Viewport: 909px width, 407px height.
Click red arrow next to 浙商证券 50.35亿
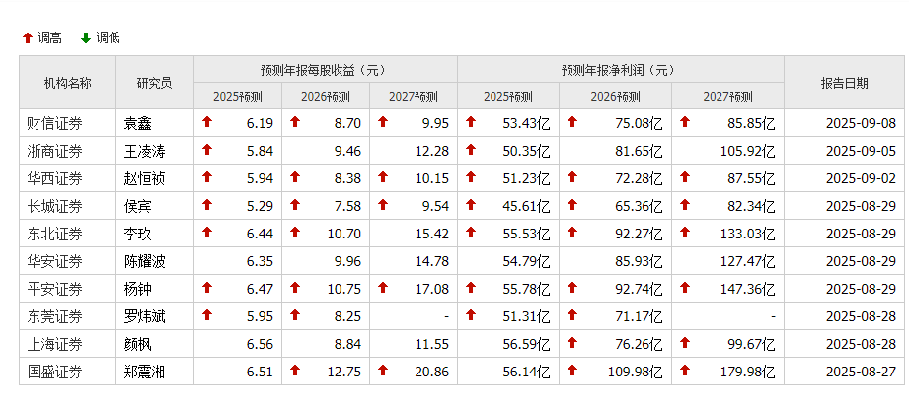point(471,150)
